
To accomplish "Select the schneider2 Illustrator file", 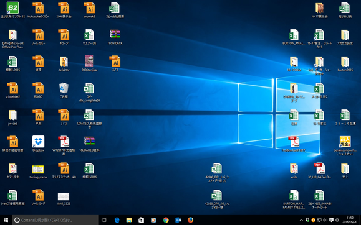I will click(12, 88).
